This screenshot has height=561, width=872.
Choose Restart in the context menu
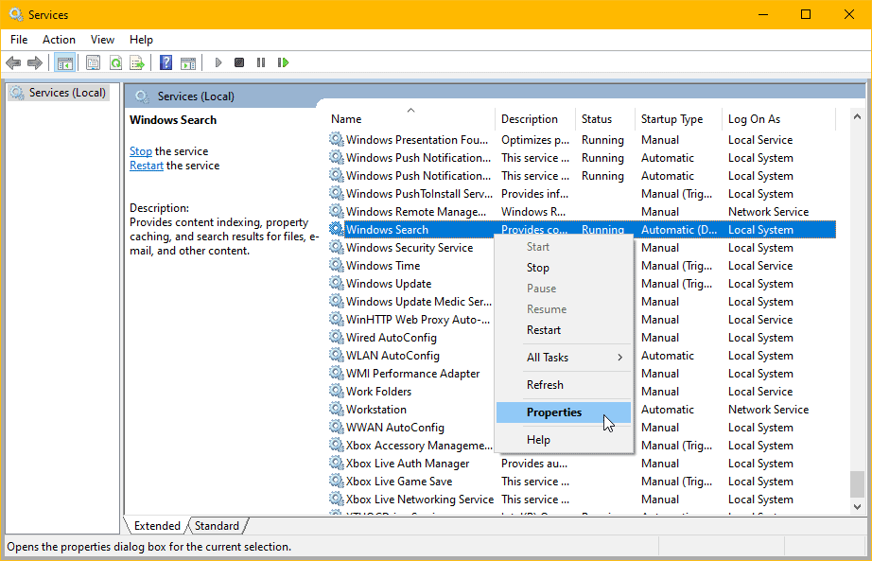(564, 330)
